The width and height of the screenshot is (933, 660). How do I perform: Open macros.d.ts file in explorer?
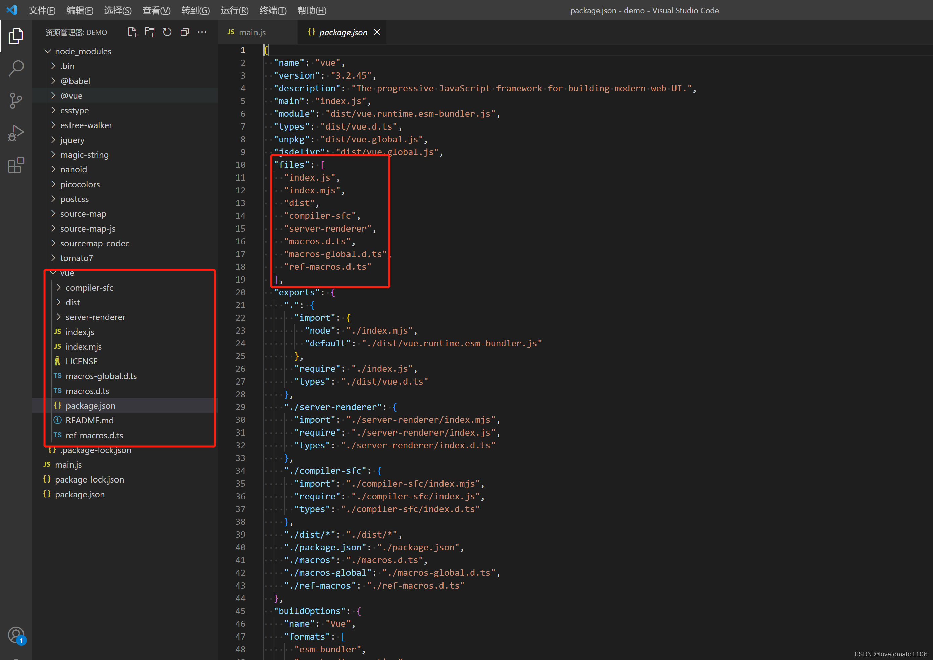tap(125, 391)
